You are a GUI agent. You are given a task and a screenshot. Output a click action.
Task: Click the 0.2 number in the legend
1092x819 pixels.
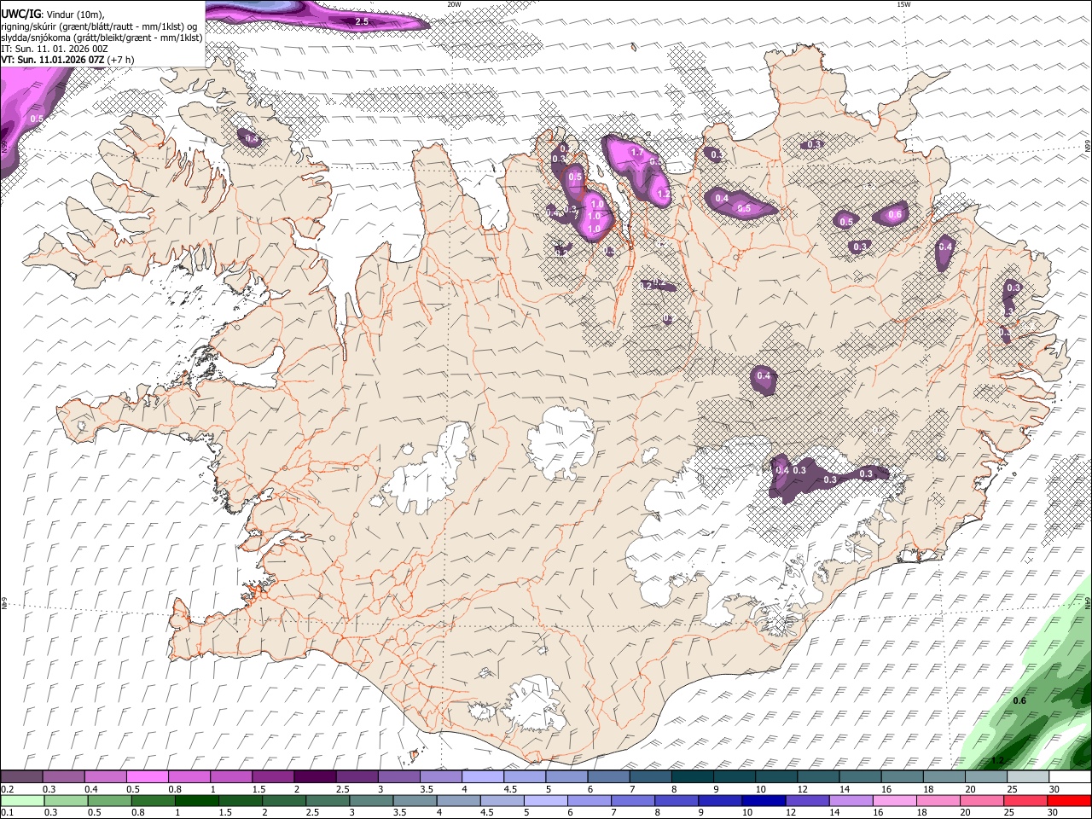pos(7,789)
